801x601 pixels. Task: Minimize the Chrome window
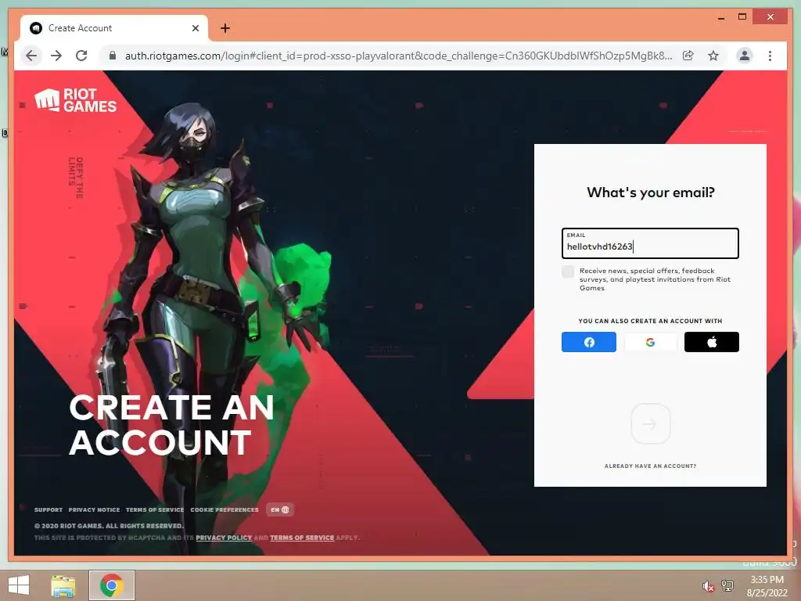click(720, 17)
